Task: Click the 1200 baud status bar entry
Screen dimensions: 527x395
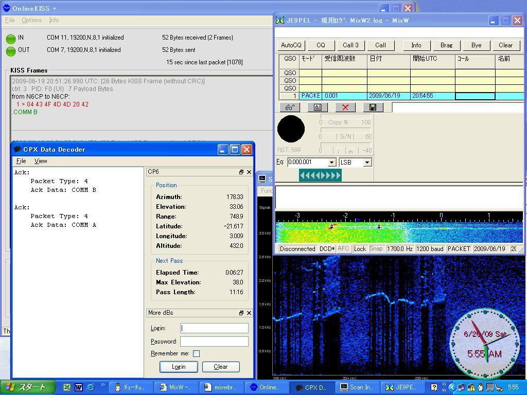Action: 430,248
